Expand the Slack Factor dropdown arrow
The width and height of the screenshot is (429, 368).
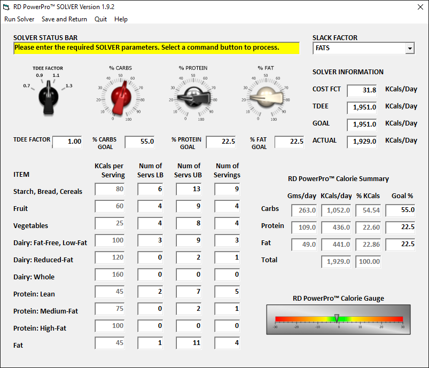pyautogui.click(x=410, y=49)
